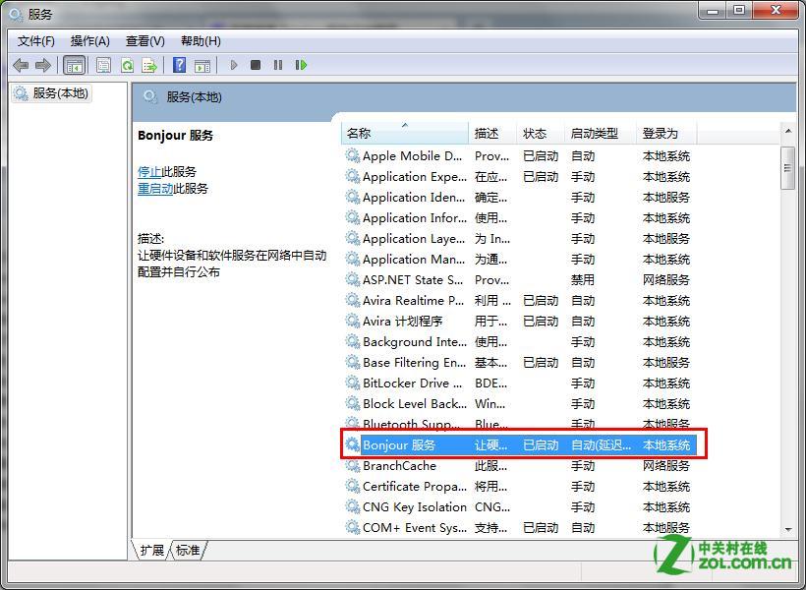Select the Application Man... service row

click(519, 260)
